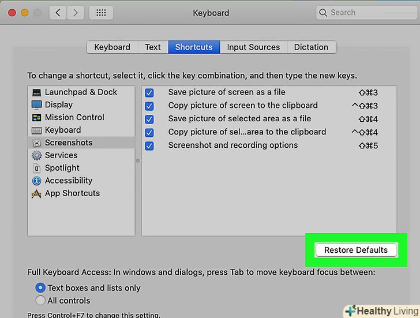Select the App Shortcuts icon
Viewport: 420px width, 318px height.
pyautogui.click(x=36, y=193)
